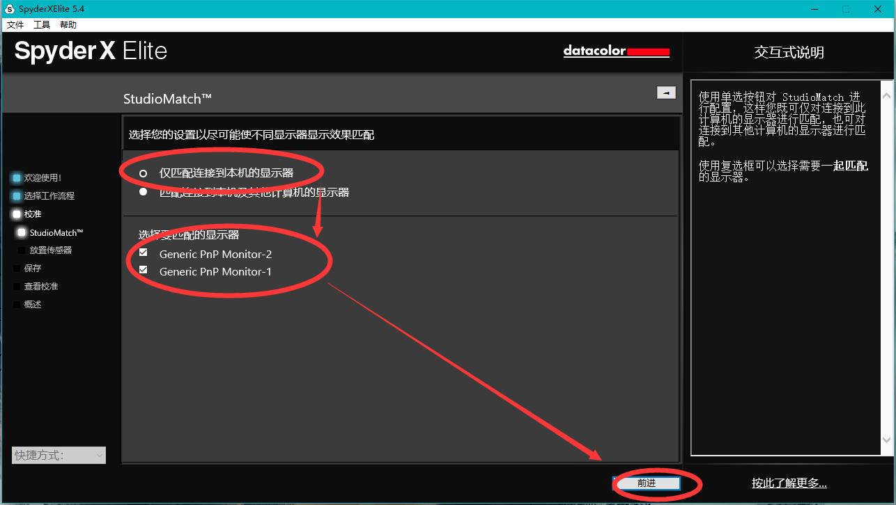Click the 保存 step indicator icon
This screenshot has width=896, height=505.
(x=17, y=268)
